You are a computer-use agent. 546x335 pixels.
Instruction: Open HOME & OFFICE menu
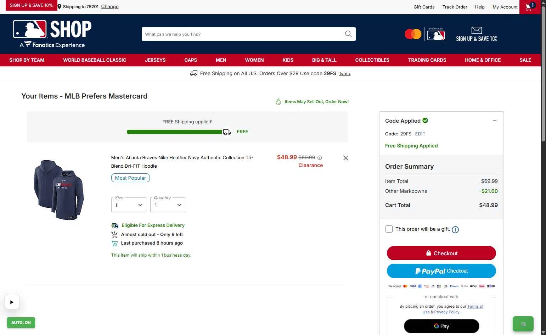[483, 60]
